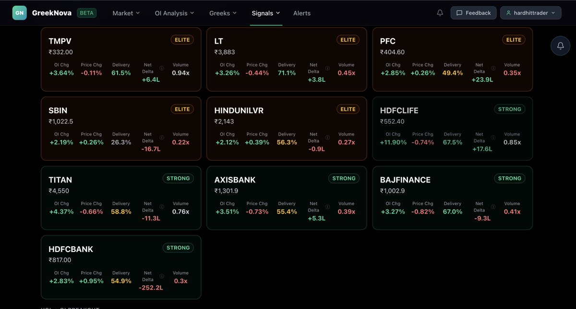Click the ₹1,022.5 price on SBIN card

tap(61, 122)
